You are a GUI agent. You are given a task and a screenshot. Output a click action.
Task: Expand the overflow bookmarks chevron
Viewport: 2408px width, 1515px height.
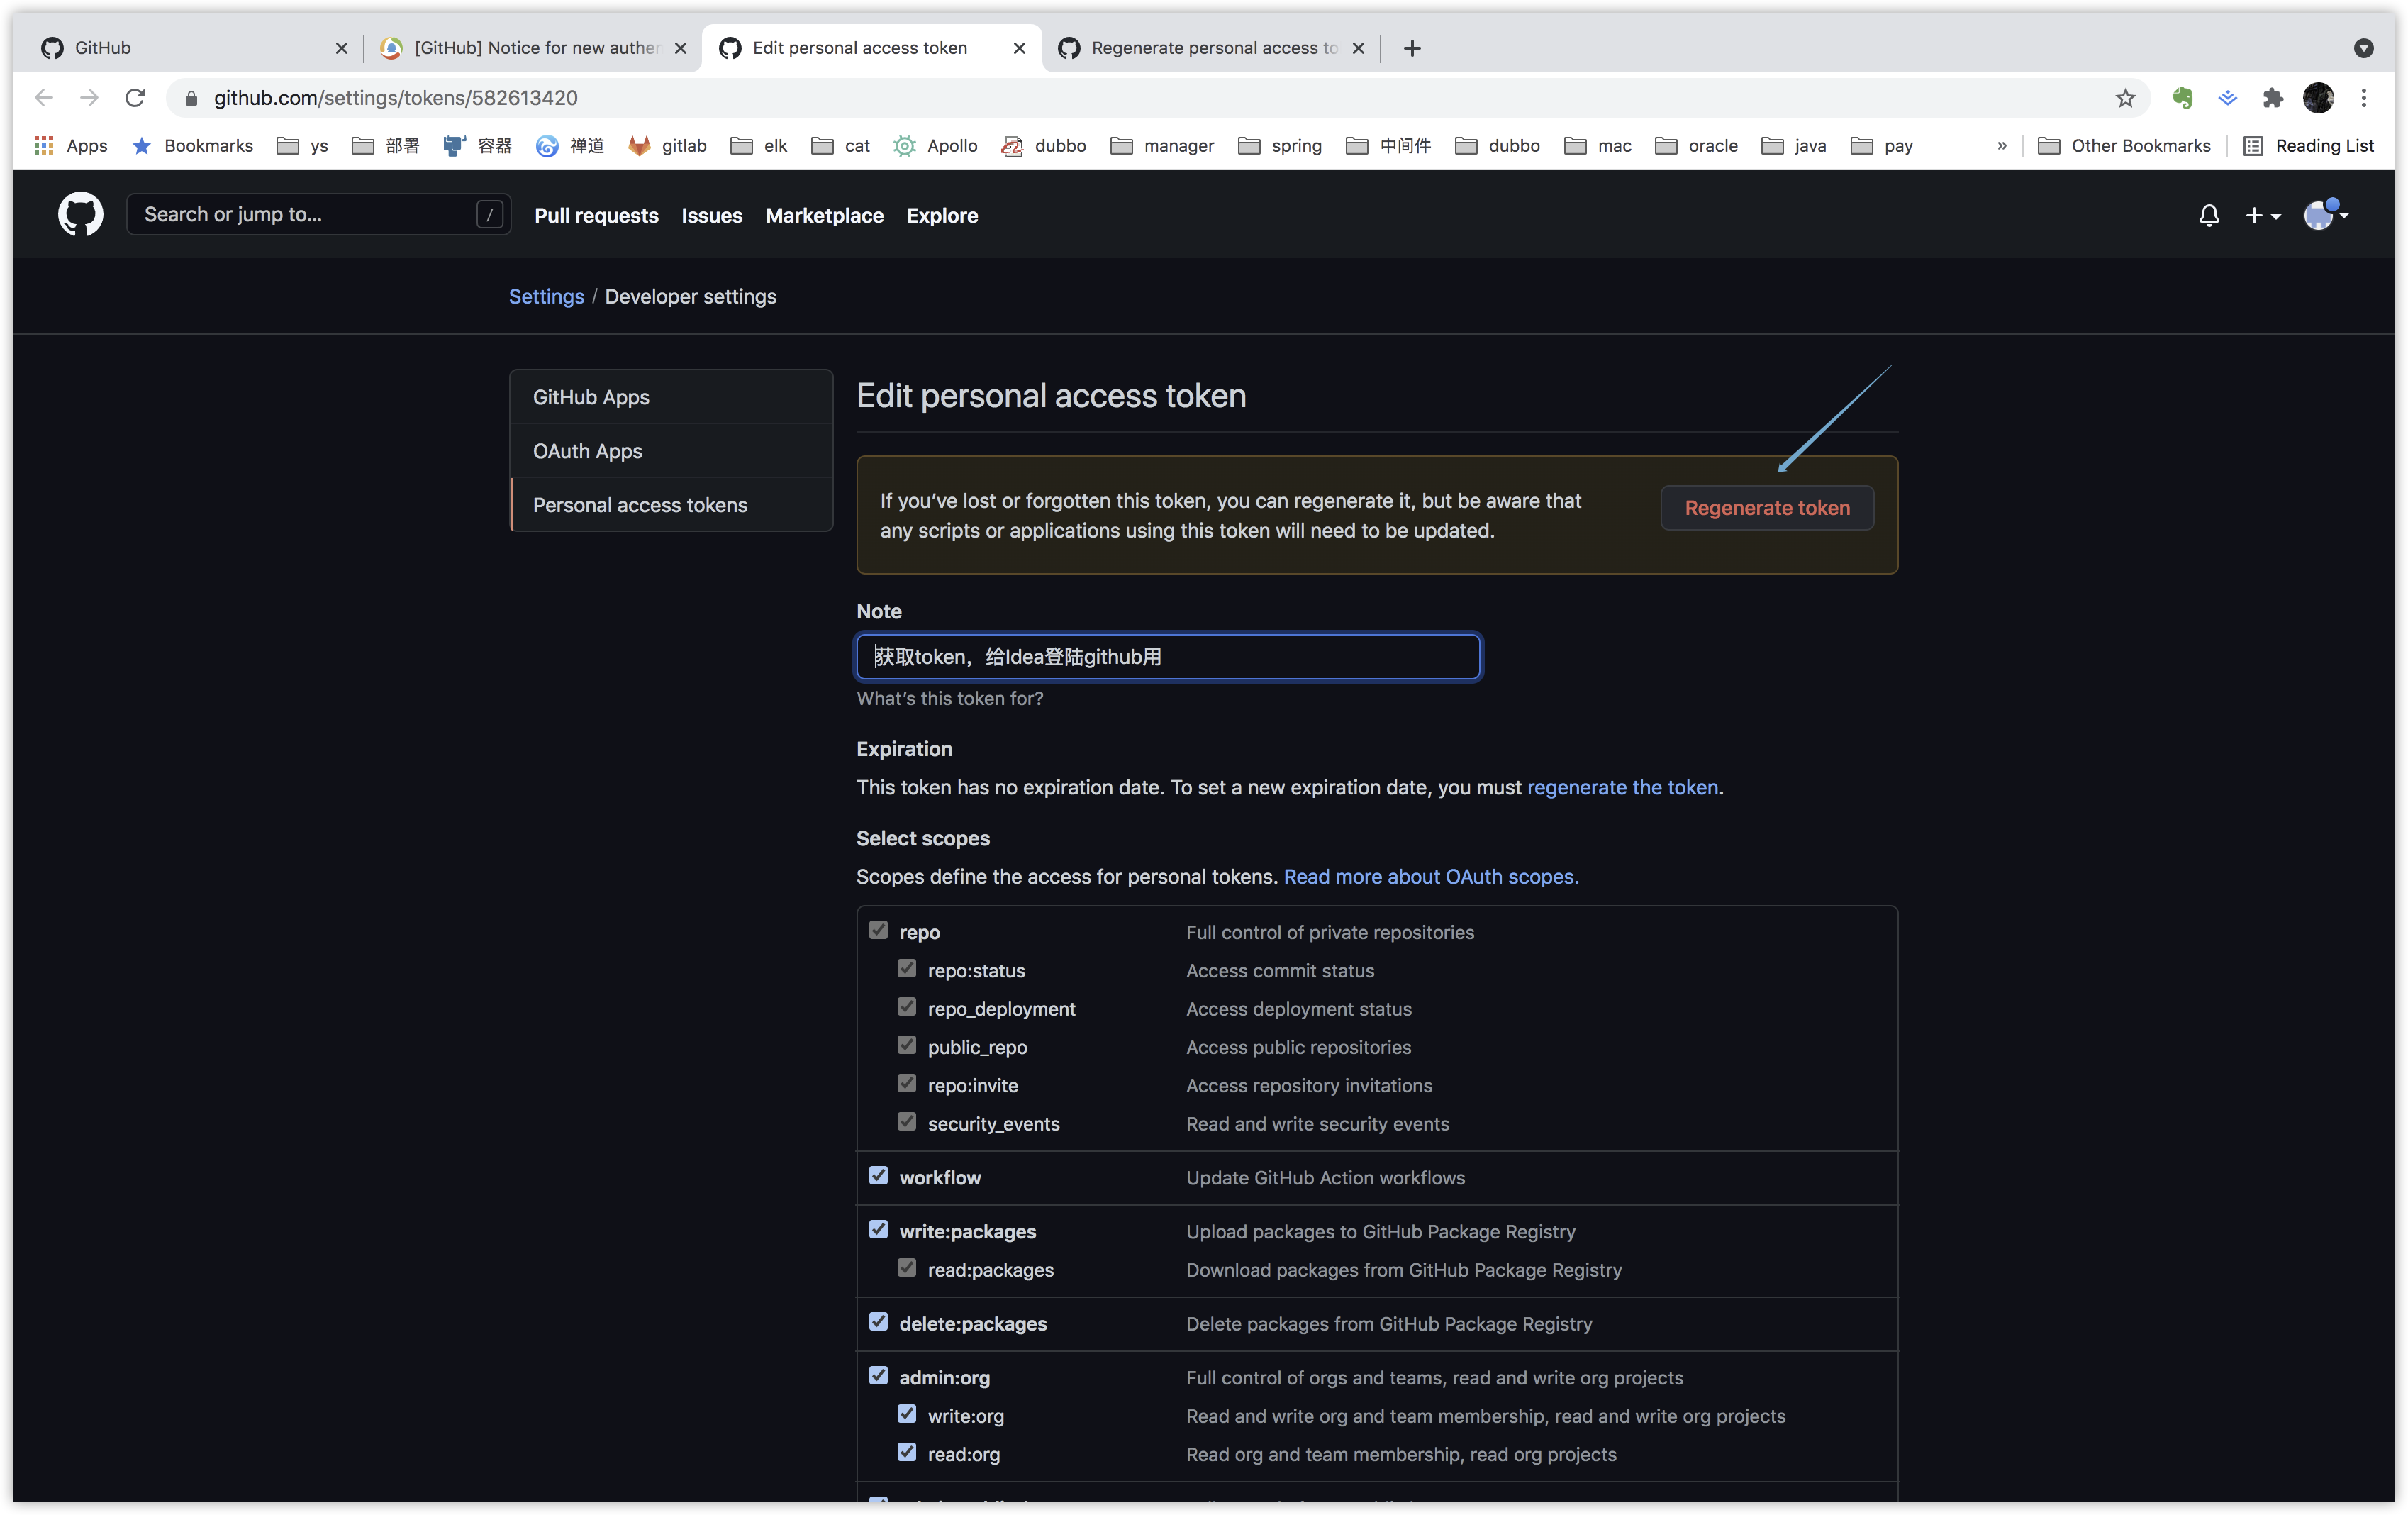tap(2001, 146)
